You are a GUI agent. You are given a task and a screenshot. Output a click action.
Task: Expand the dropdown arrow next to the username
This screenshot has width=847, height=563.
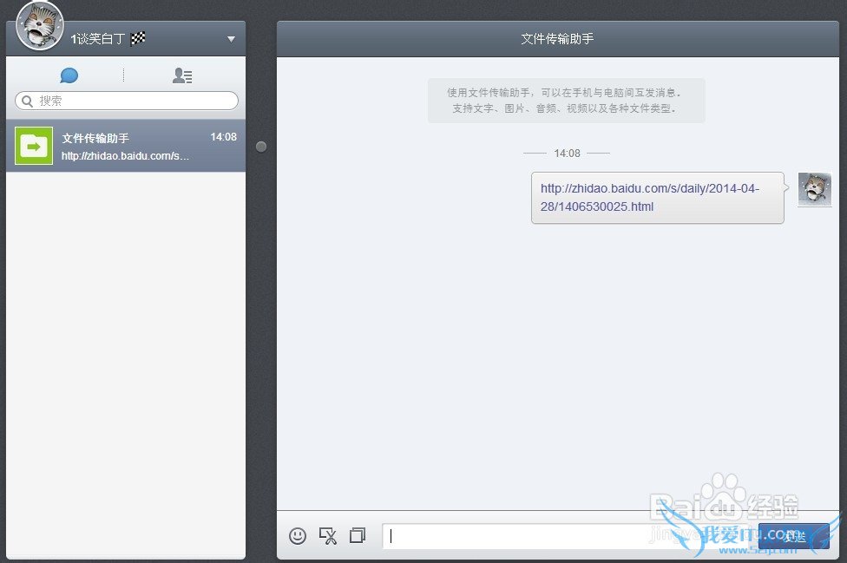click(231, 39)
